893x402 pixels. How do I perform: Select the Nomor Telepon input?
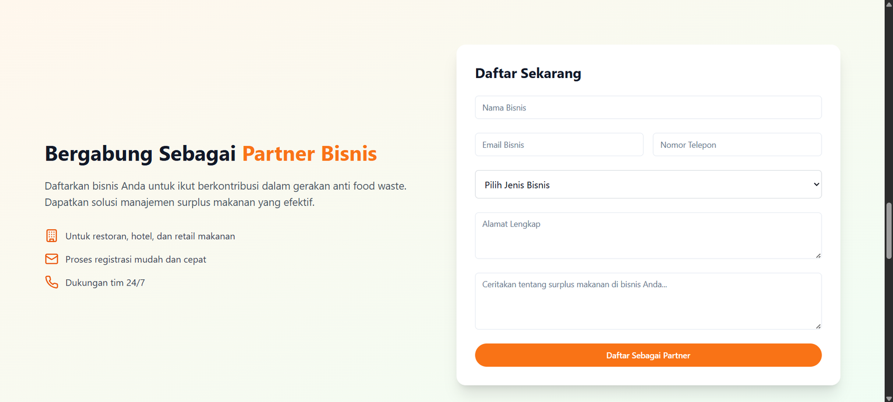pyautogui.click(x=737, y=144)
